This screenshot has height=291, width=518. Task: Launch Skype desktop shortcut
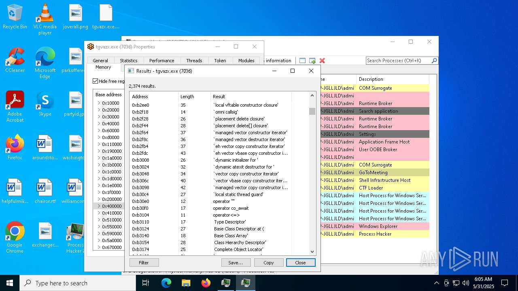click(45, 103)
